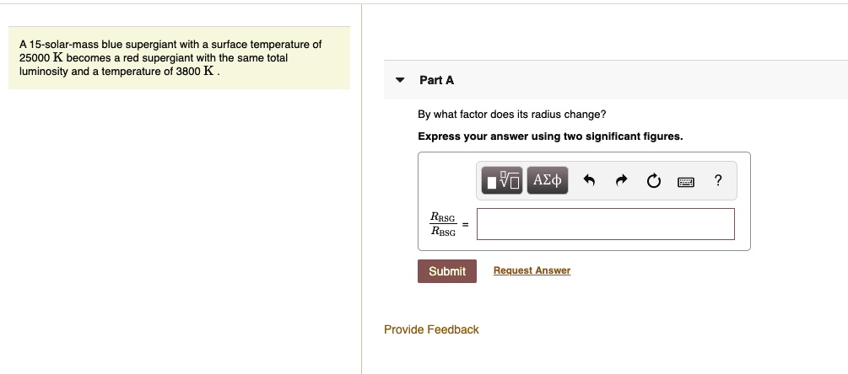Click the R_RSG over R_BSG fraction label
The width and height of the screenshot is (848, 374).
click(443, 224)
